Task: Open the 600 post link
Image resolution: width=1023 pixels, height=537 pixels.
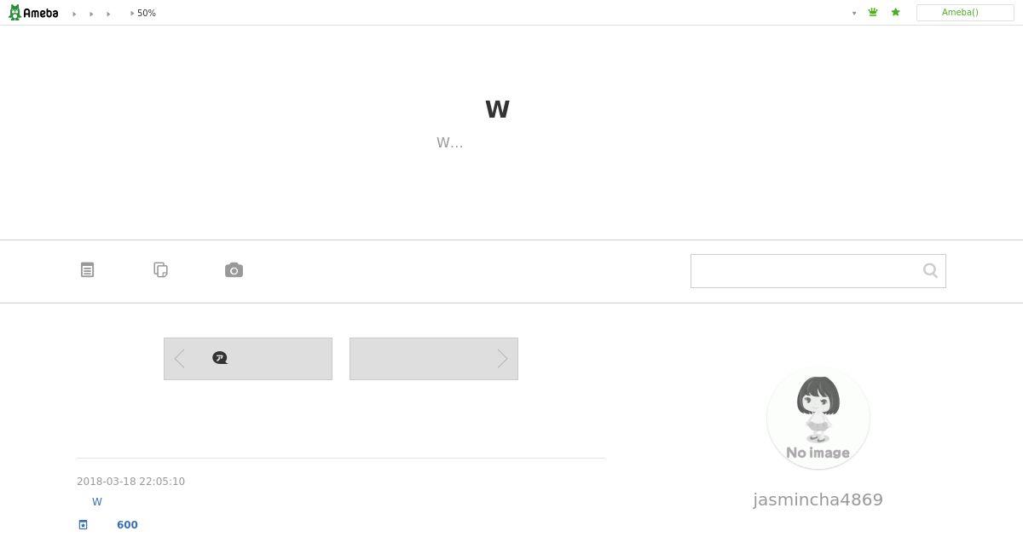Action: point(127,525)
